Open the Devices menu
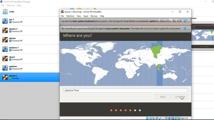The image size is (214, 120). tap(94, 16)
